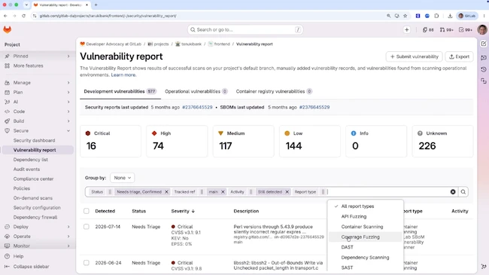Screen dimensions: 489x275
Task: Open the Learn more link
Action: click(123, 75)
